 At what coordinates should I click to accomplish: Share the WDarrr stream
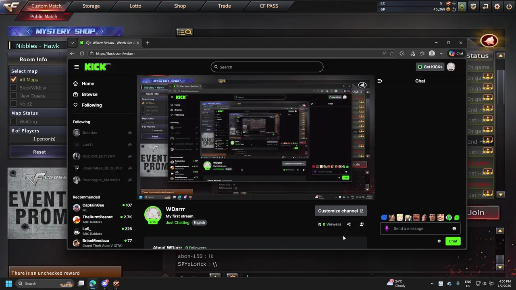click(349, 224)
